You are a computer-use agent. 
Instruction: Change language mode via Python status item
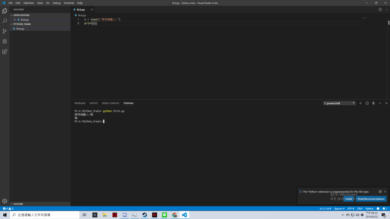(369, 209)
